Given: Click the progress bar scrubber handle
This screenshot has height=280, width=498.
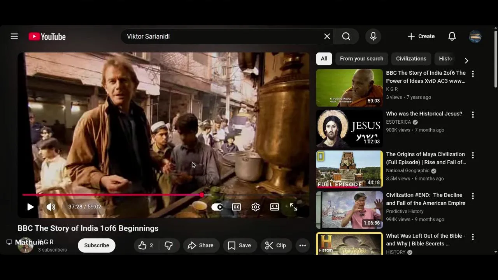Looking at the screenshot, I should [x=202, y=195].
